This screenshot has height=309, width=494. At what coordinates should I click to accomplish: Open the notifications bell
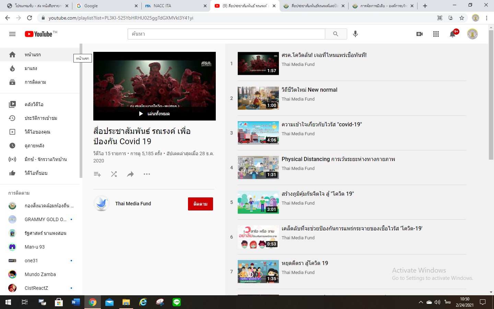(452, 34)
